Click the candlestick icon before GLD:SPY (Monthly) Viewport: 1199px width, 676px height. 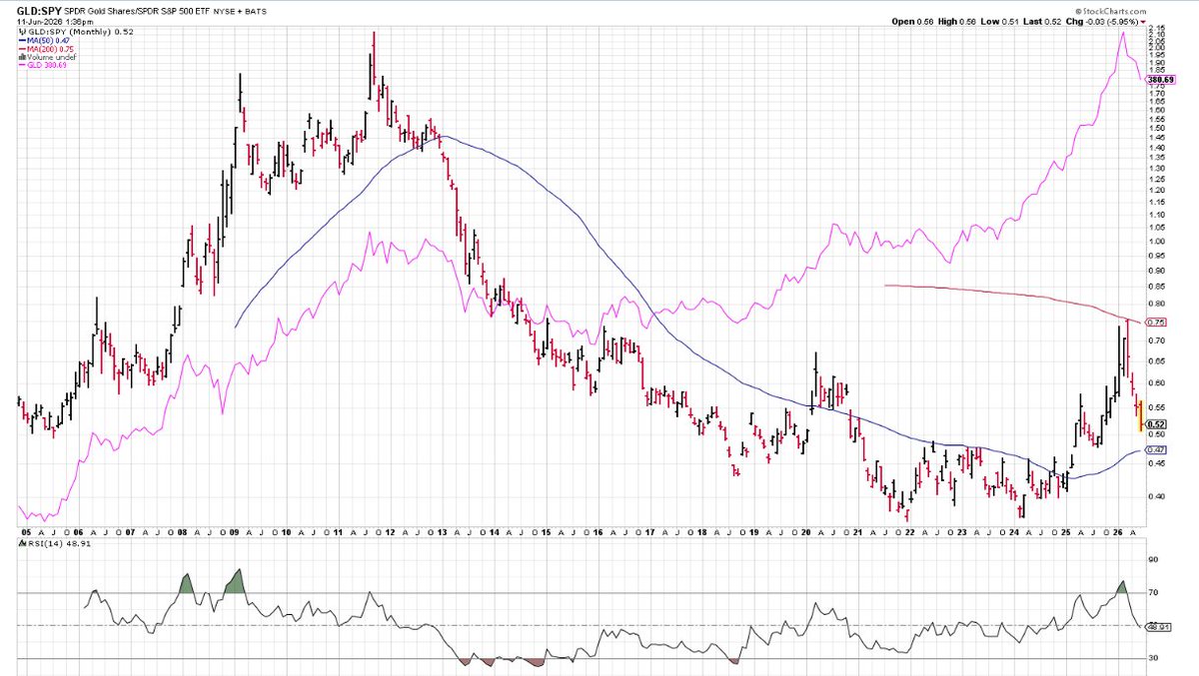point(21,32)
